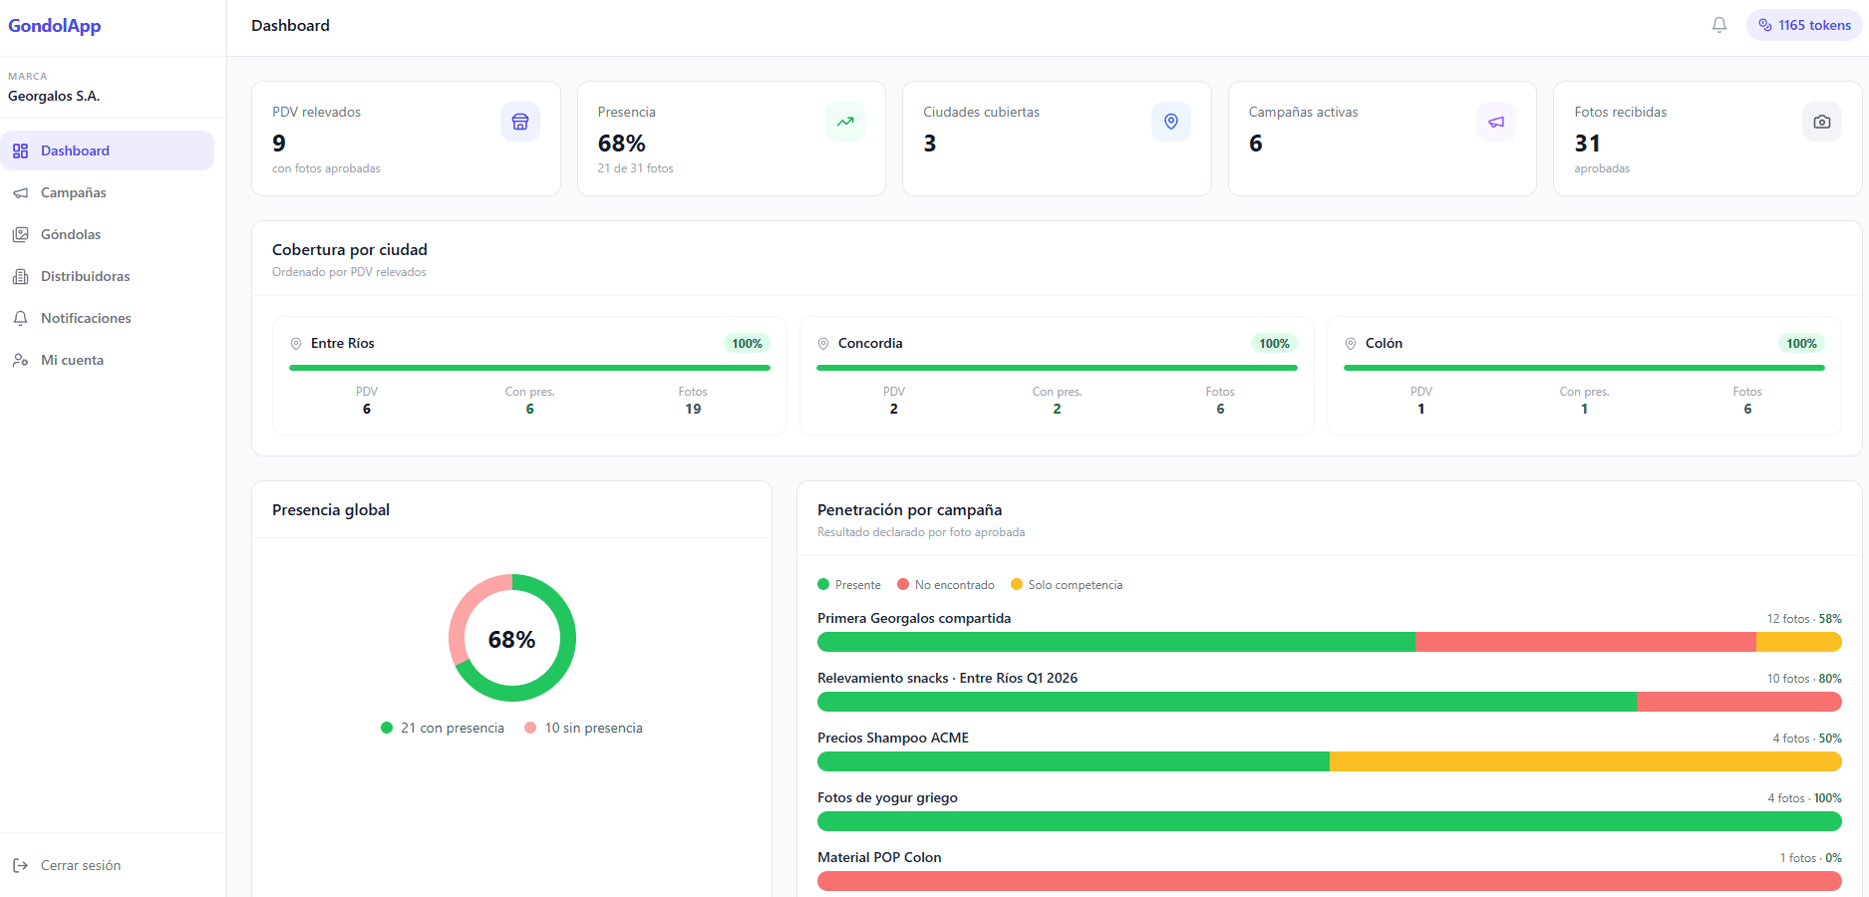This screenshot has width=1869, height=897.
Task: Click the map pin icon on Ciudades cubiertas card
Action: click(1171, 122)
